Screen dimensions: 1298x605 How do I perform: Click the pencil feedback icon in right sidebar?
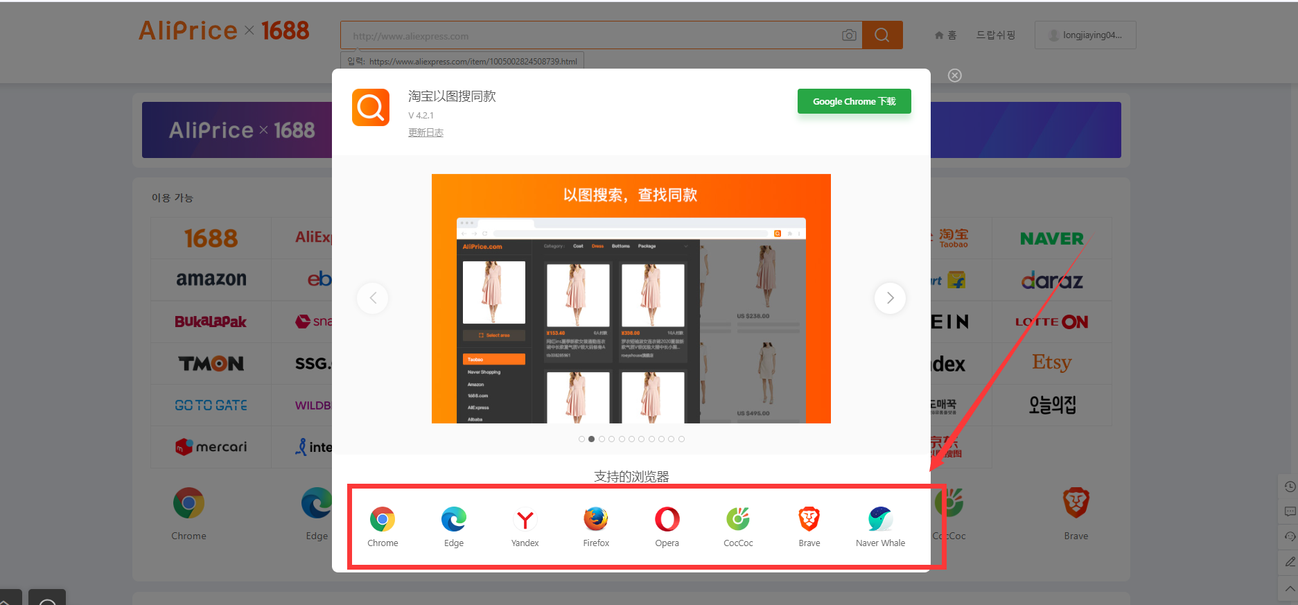click(x=1290, y=562)
